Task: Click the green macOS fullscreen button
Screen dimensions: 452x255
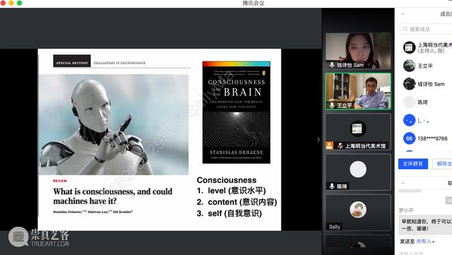Action: [x=20, y=3]
